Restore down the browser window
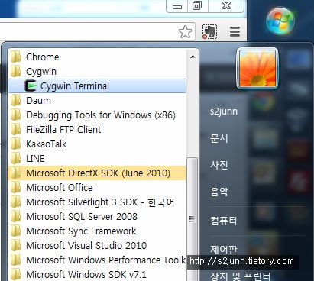 (x=197, y=5)
